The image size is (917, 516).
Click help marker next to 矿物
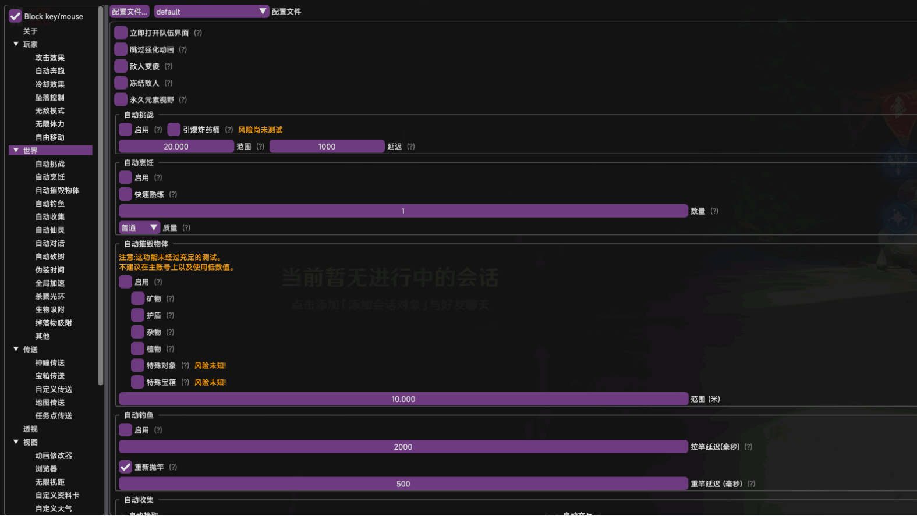(x=170, y=298)
